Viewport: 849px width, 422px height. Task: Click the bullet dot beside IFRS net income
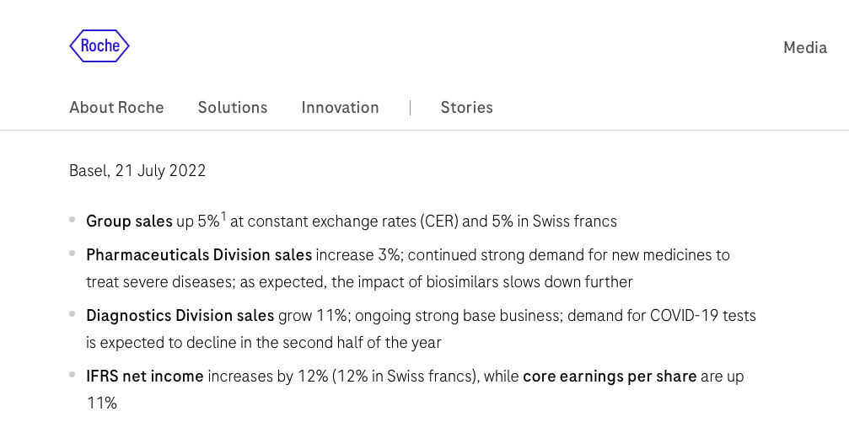(x=72, y=374)
